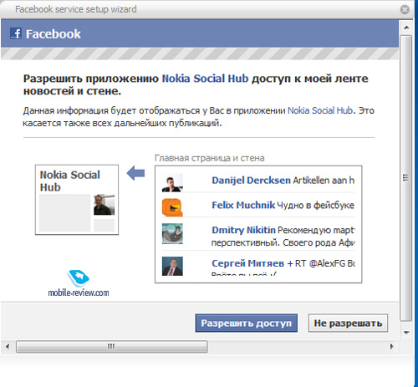418x387 pixels.
Task: Open Nokia Social Hub link in heading
Action: [x=205, y=79]
